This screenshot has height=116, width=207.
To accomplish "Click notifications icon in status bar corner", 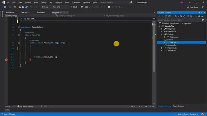I will coord(203,114).
